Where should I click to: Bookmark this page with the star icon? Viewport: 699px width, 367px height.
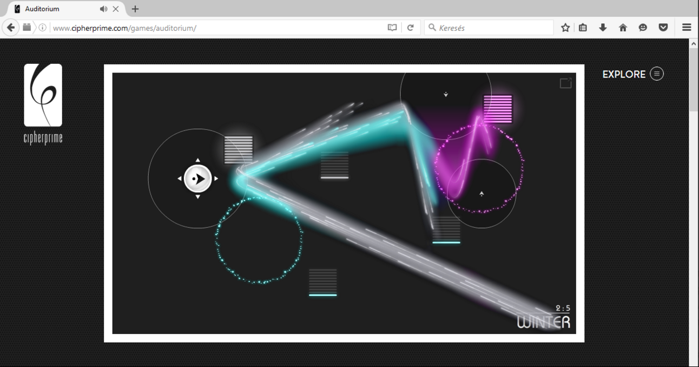tap(565, 28)
